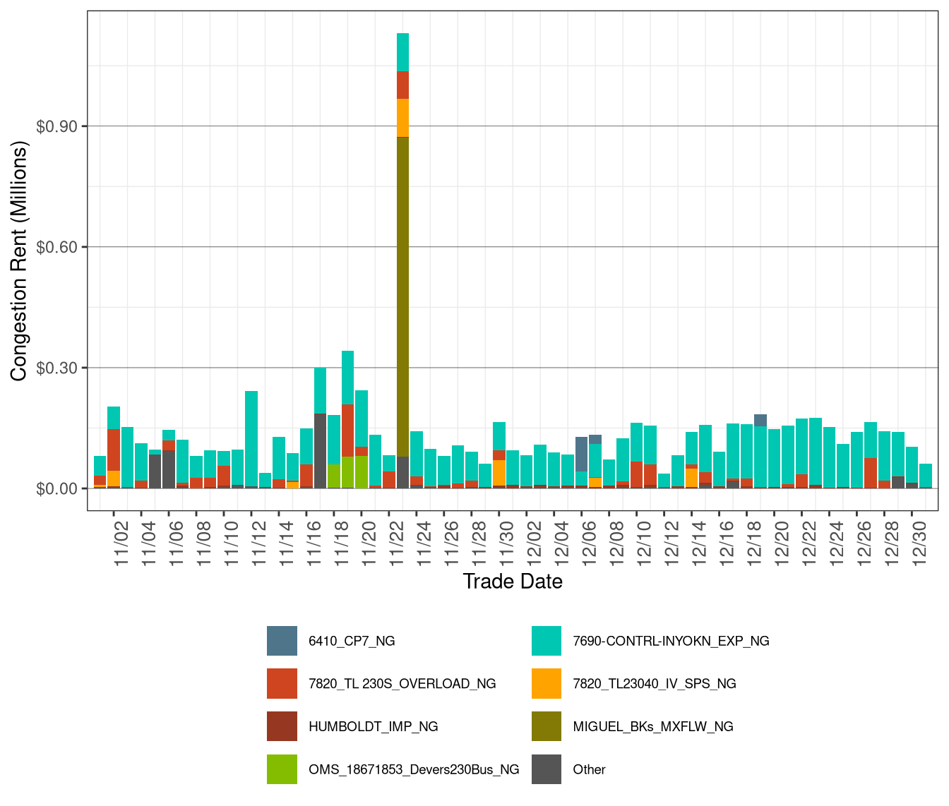The image size is (949, 806).
Task: Click the olive MIGUEL_BKs_MXFLW_NG legend swatch
Action: point(549,726)
